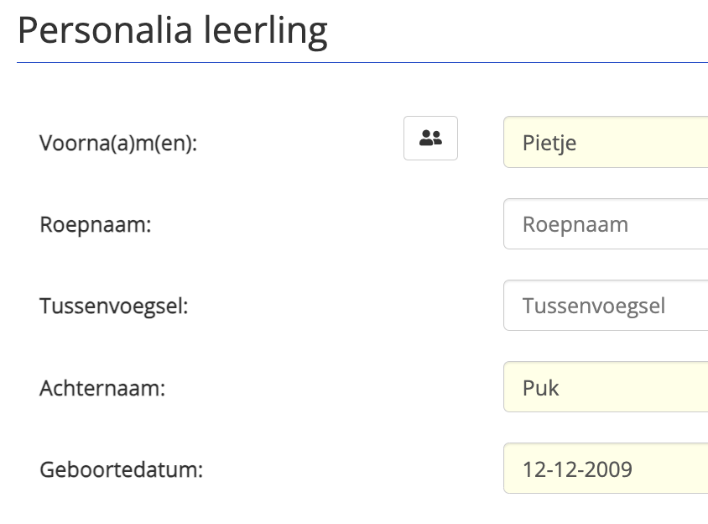Click the grey Roepnaam placeholder text
708x524 pixels.
575,225
